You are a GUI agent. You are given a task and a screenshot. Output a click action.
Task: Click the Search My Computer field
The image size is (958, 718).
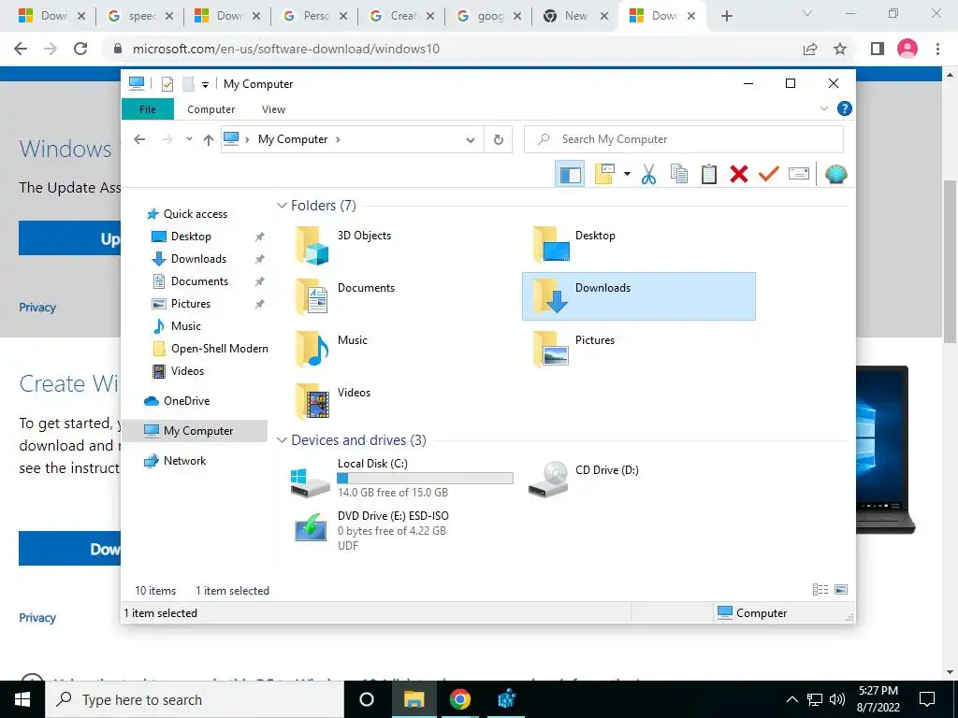(x=684, y=139)
